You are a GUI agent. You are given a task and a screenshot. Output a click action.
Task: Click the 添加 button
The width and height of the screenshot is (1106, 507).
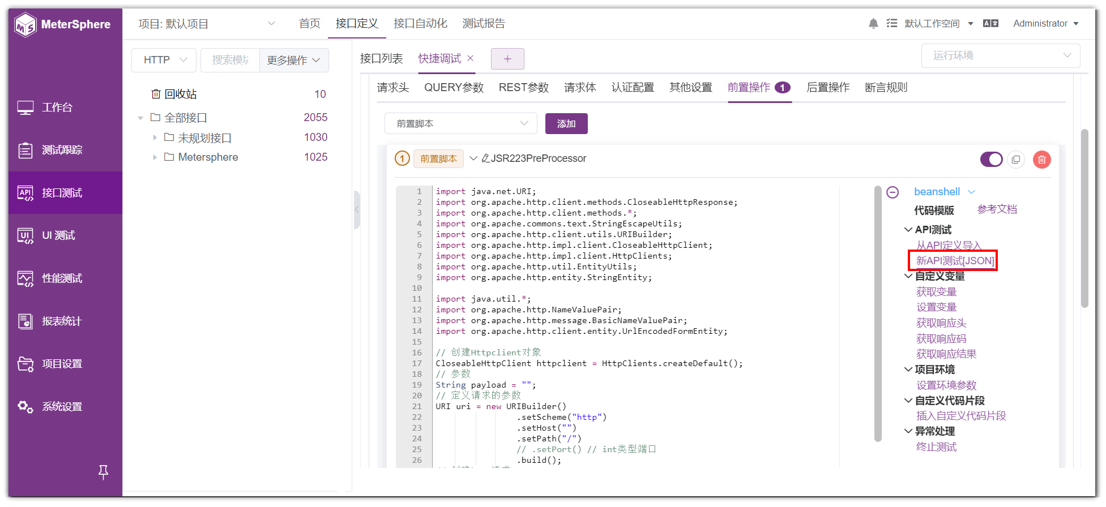pos(566,123)
